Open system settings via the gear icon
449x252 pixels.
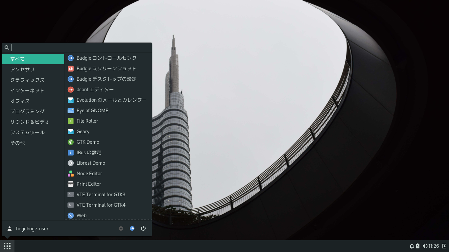pyautogui.click(x=121, y=228)
